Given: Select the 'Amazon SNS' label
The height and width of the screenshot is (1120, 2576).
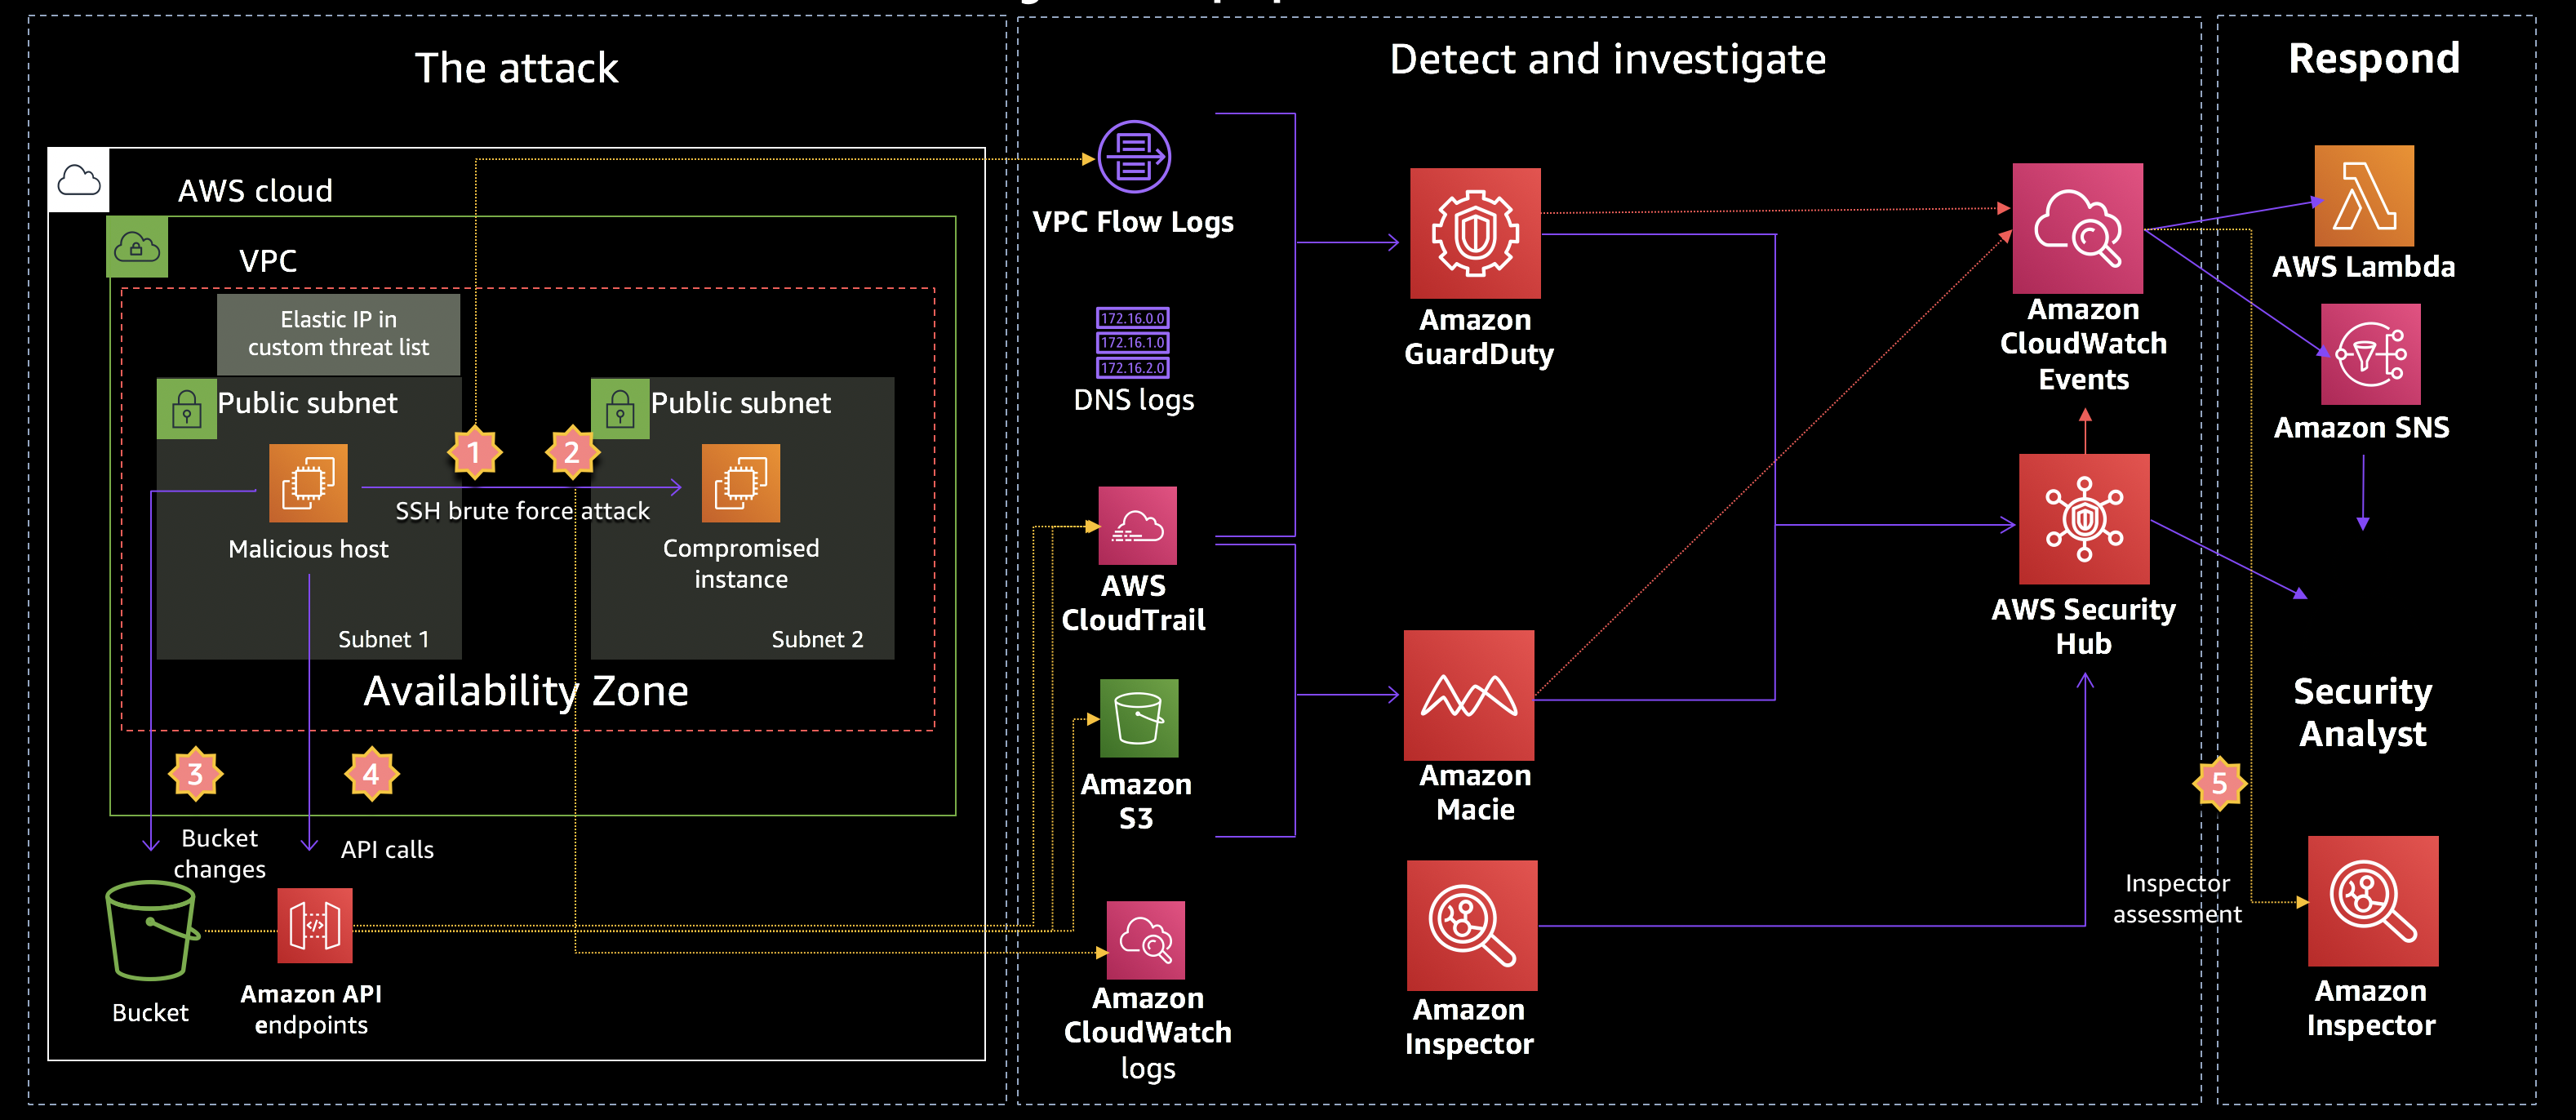Looking at the screenshot, I should pyautogui.click(x=2361, y=428).
